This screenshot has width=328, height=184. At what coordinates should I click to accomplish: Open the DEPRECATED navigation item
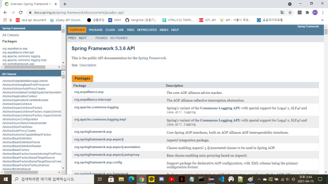pyautogui.click(x=147, y=30)
